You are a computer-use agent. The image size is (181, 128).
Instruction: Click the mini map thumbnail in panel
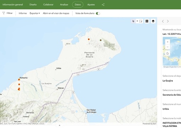click(x=172, y=51)
